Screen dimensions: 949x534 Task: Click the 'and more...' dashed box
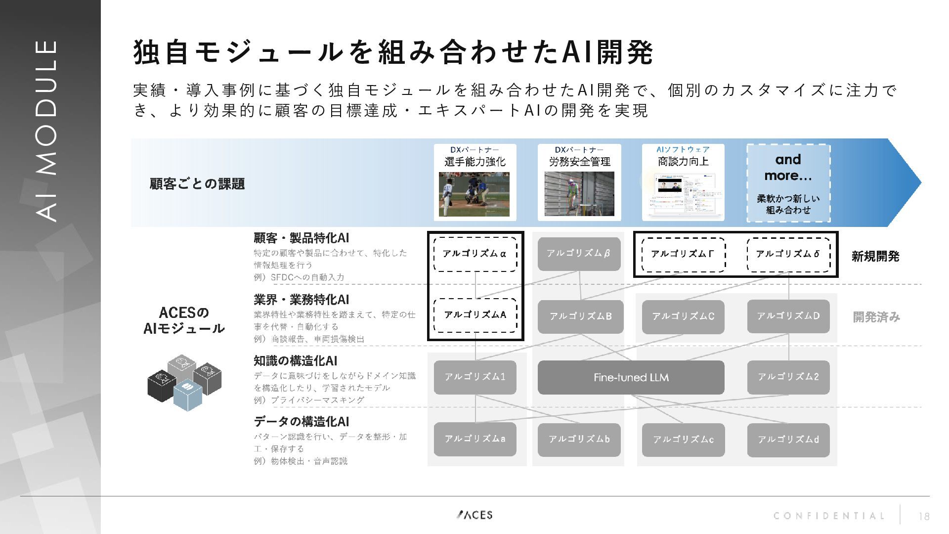coord(788,183)
